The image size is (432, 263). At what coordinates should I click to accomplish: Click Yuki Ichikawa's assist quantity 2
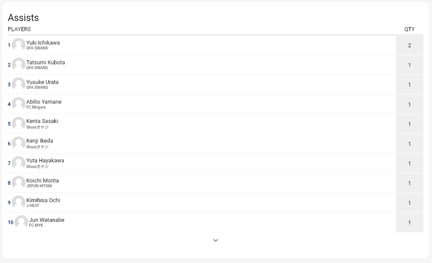(x=409, y=46)
